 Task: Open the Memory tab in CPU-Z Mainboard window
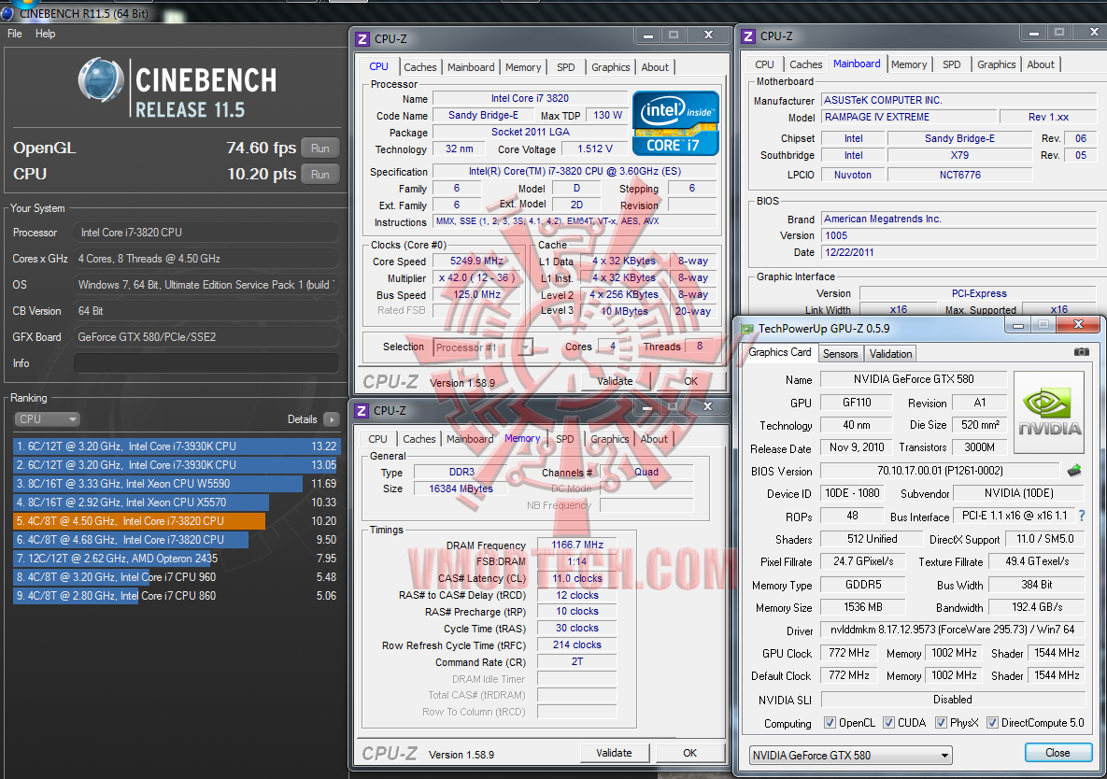click(909, 64)
